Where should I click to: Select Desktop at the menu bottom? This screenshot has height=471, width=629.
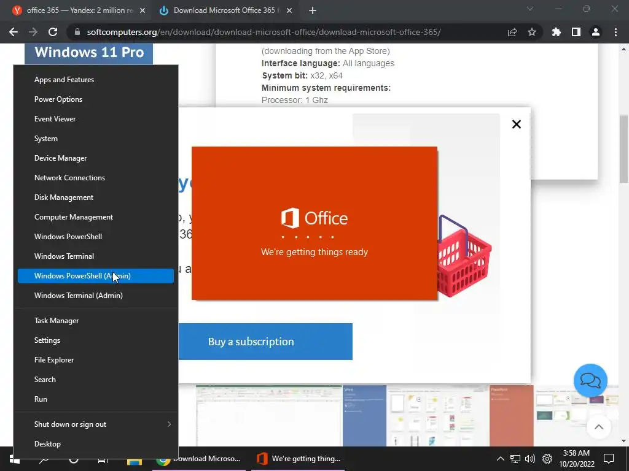tap(95, 444)
